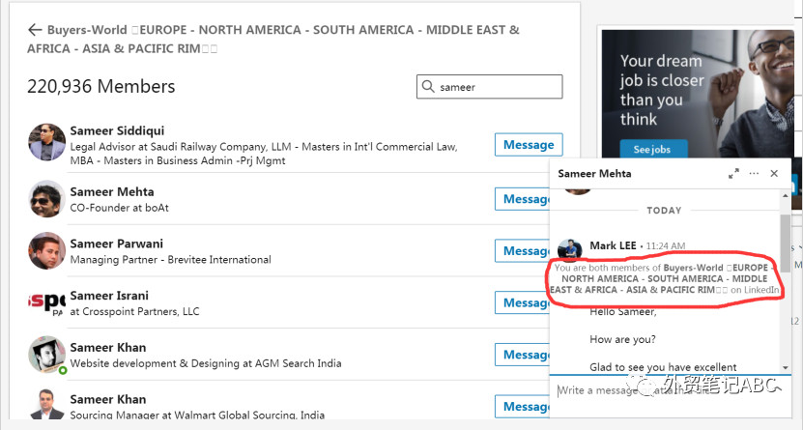Click the 'How are you?' message line

pos(622,339)
